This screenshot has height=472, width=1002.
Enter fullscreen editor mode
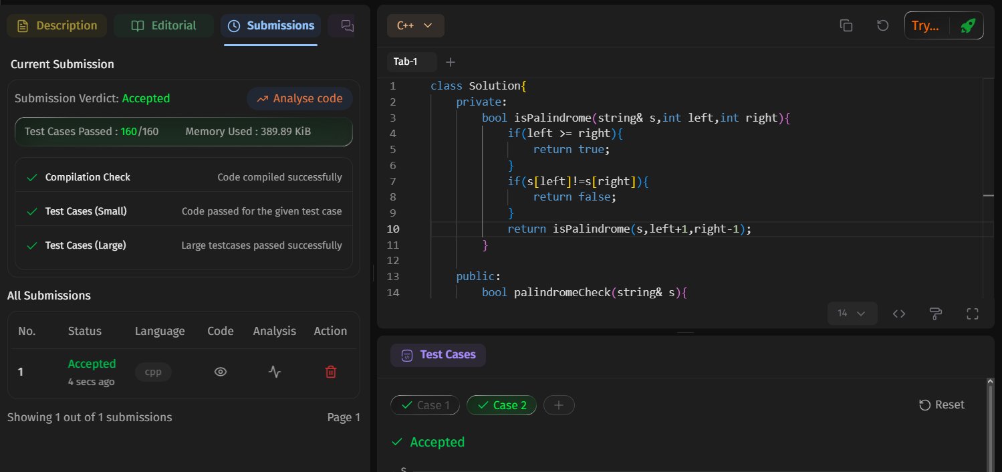point(973,314)
